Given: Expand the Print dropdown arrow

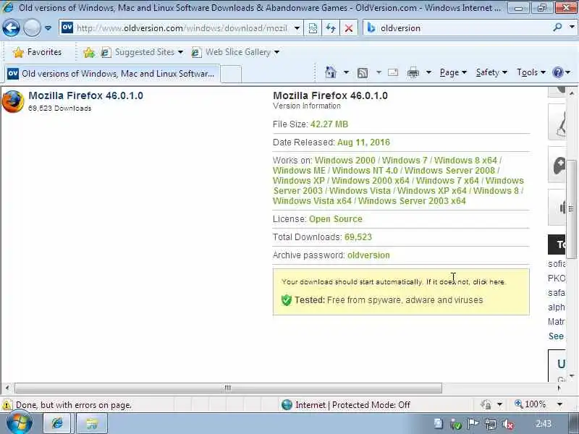Looking at the screenshot, I should click(428, 72).
